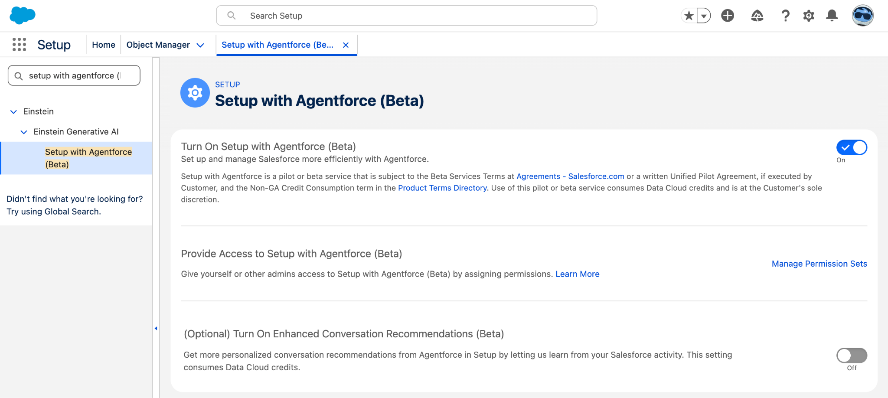Click the Product Terms Directory link
888x398 pixels.
click(x=442, y=188)
